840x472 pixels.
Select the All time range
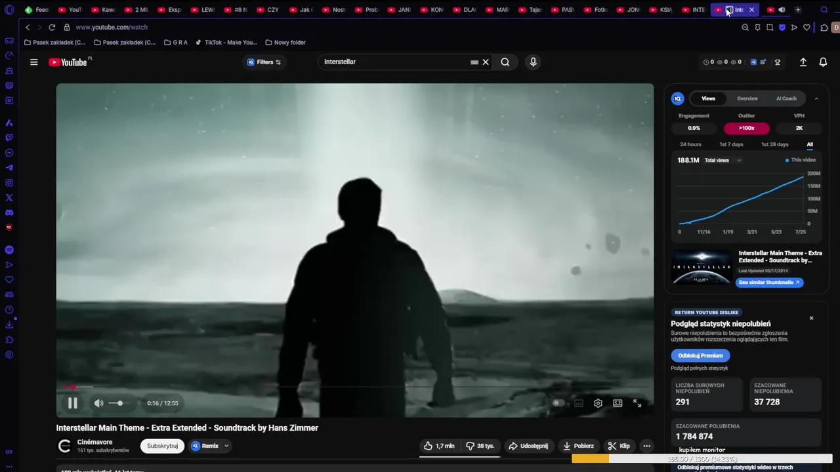click(x=810, y=144)
